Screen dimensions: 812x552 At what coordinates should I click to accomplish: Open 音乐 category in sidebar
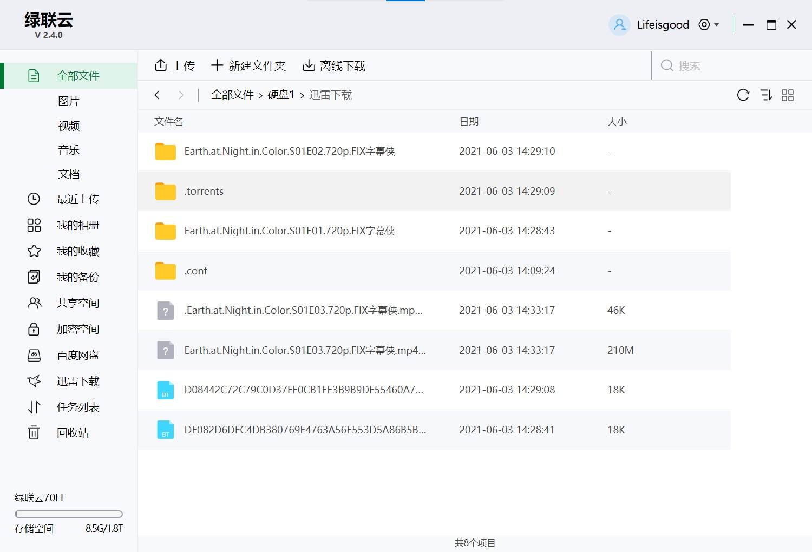tap(69, 150)
